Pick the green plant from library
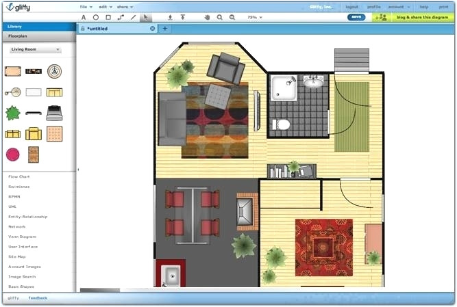 pyautogui.click(x=13, y=113)
